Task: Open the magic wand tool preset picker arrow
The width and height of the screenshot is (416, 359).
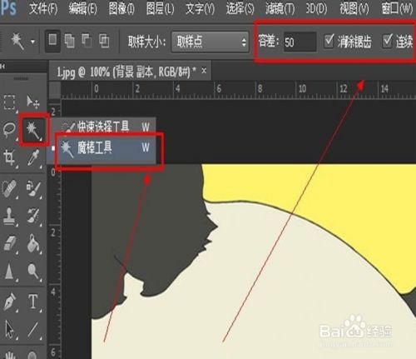Action: [32, 42]
